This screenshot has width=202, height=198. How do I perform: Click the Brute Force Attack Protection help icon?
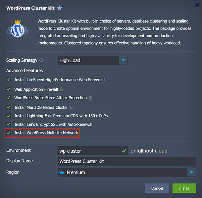[x=90, y=98]
